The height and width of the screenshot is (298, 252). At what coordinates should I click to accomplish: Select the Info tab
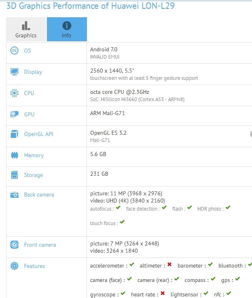(67, 29)
